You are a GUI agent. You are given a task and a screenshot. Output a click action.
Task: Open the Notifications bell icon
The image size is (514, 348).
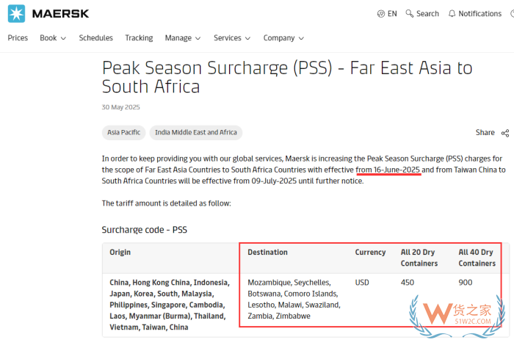(452, 13)
